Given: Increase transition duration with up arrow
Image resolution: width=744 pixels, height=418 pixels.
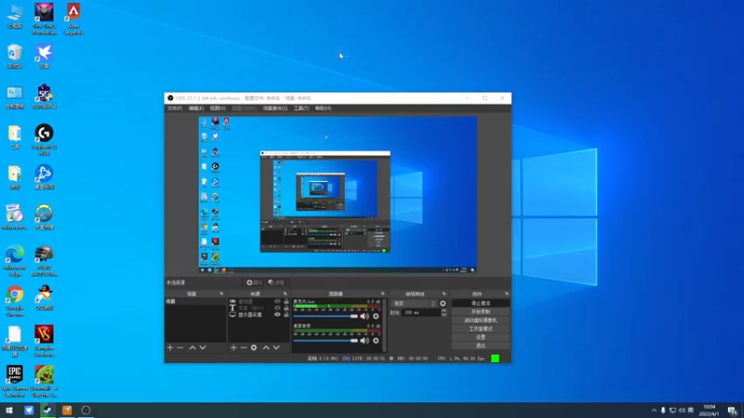Looking at the screenshot, I should pos(444,311).
